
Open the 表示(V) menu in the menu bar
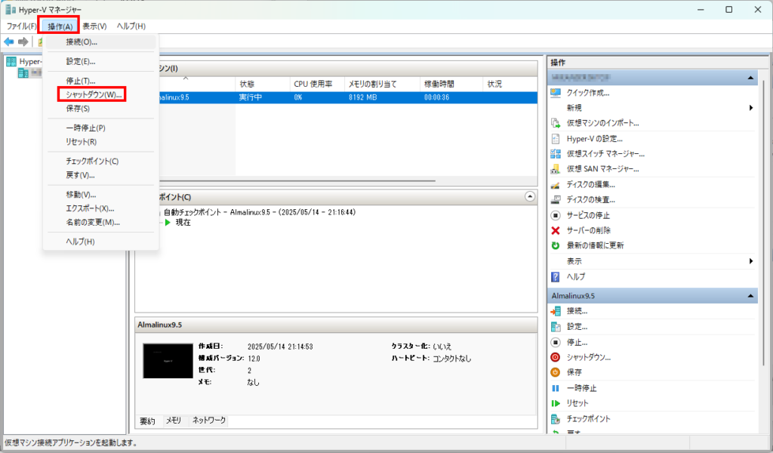(94, 26)
